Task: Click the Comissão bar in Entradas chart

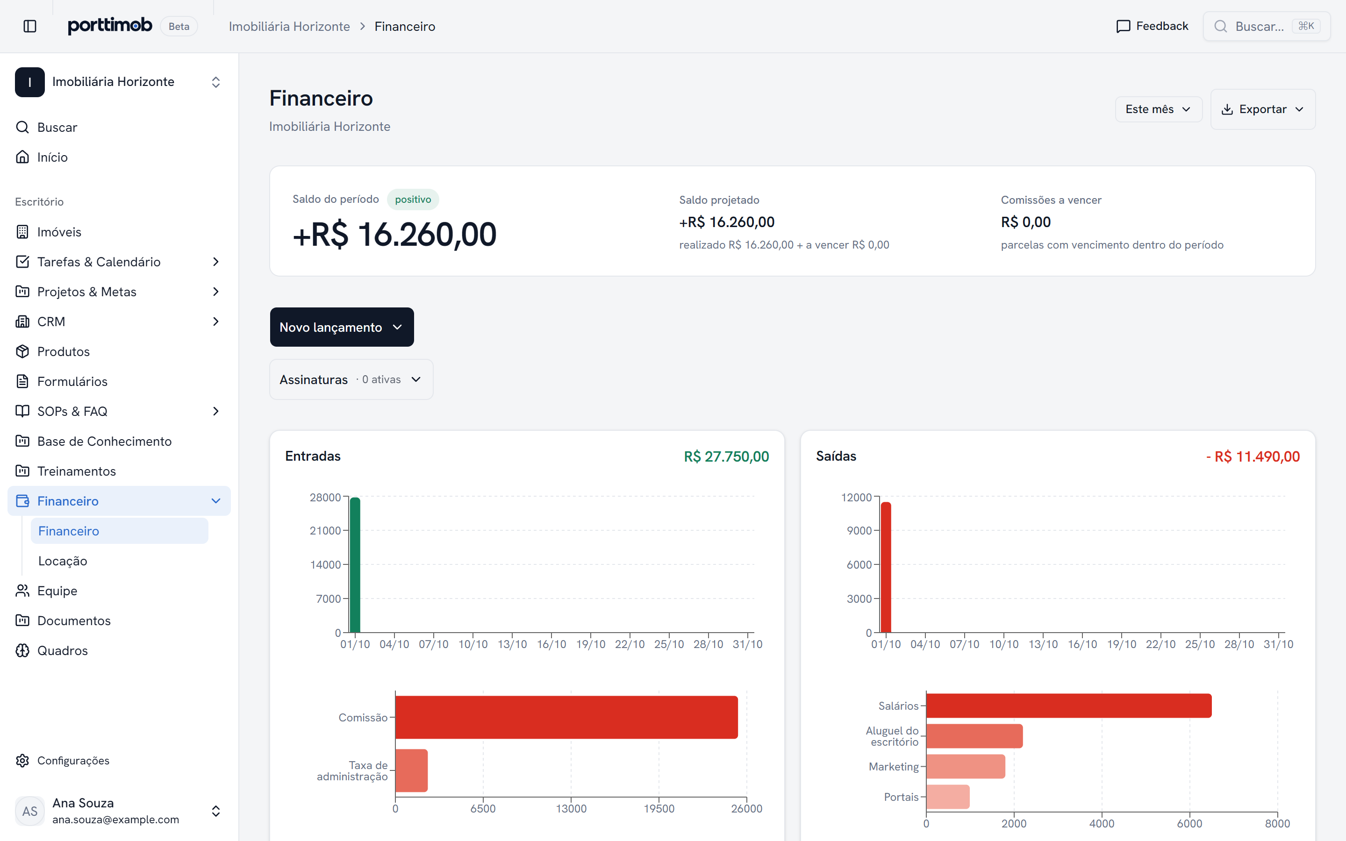Action: 566,717
